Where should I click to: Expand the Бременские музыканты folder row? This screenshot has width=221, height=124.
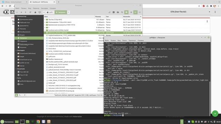[45, 25]
